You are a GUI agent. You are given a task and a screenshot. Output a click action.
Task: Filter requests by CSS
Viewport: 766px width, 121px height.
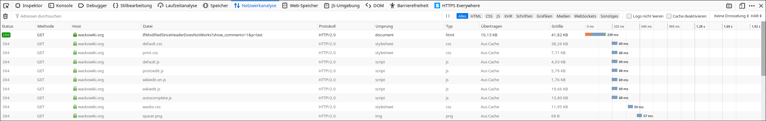[x=489, y=16]
